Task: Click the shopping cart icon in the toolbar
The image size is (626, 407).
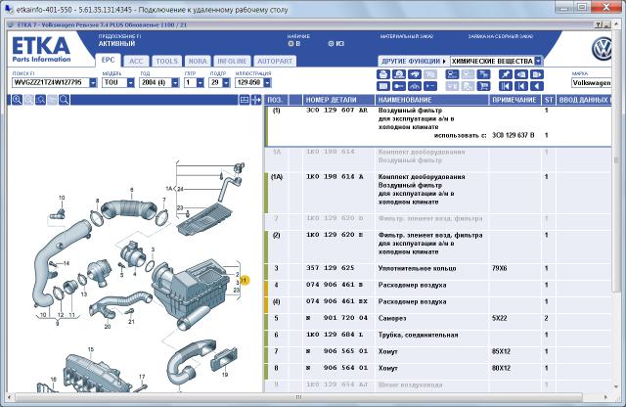Action: [x=483, y=86]
